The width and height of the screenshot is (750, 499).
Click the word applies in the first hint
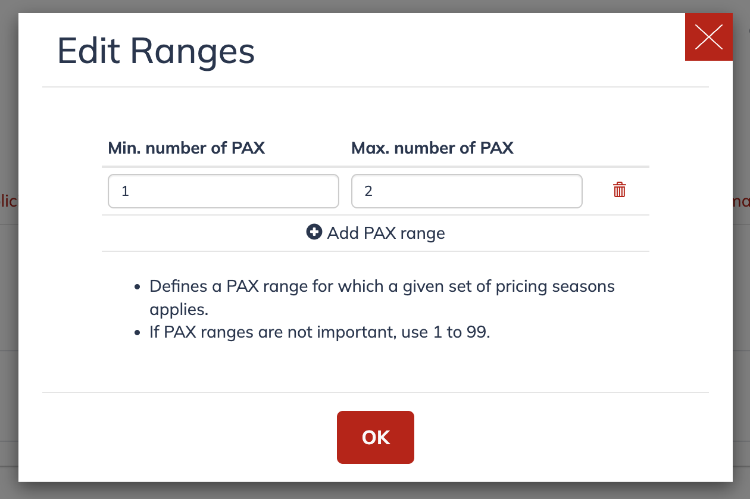point(179,310)
